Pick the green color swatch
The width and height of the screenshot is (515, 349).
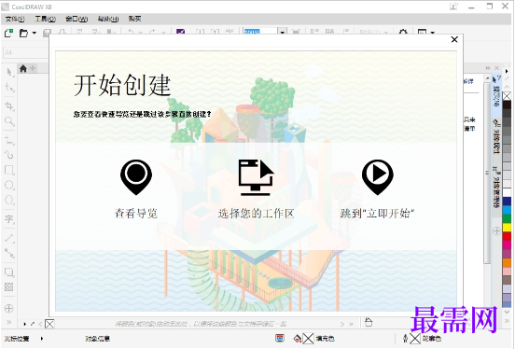[x=507, y=218]
